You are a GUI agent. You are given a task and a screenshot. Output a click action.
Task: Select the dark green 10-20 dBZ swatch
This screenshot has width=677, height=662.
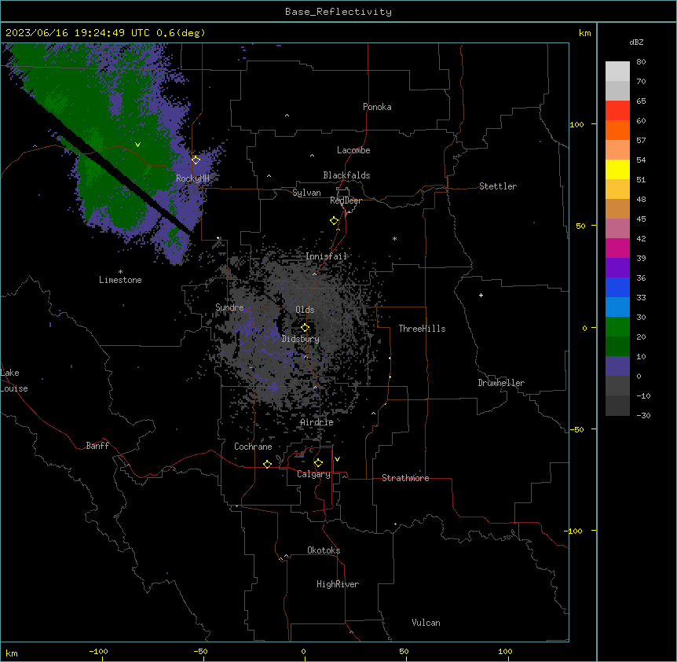tap(617, 347)
